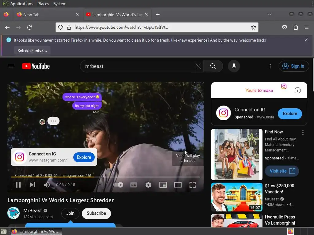View site security padlock info
This screenshot has width=314, height=235.
pyautogui.click(x=69, y=27)
